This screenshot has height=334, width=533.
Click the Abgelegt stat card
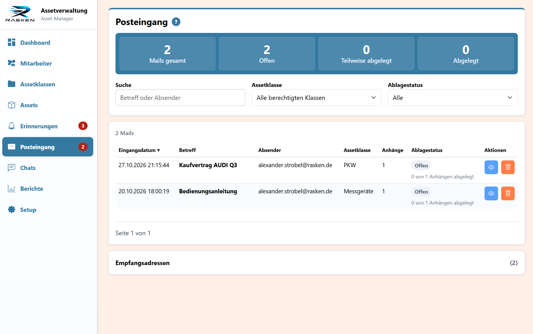(466, 53)
